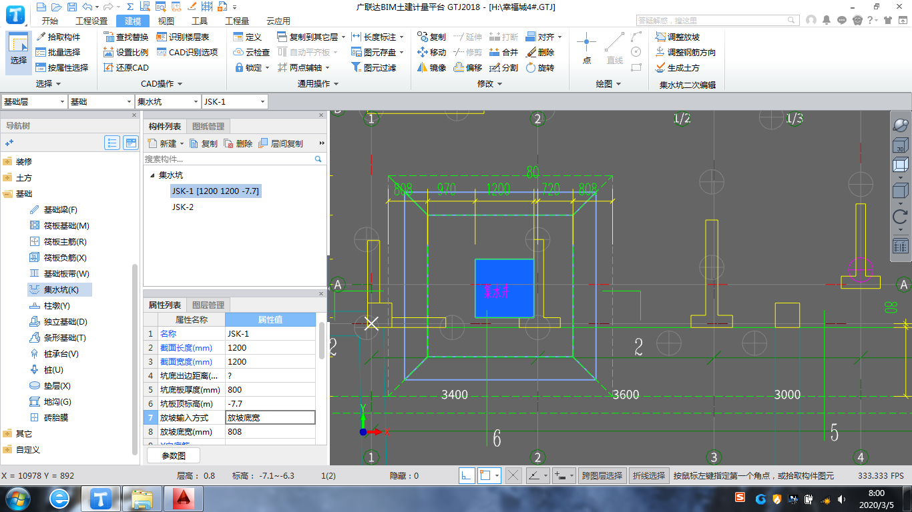912x512 pixels.
Task: Click the 拾取构件 eyedropper tool
Action: coord(58,37)
